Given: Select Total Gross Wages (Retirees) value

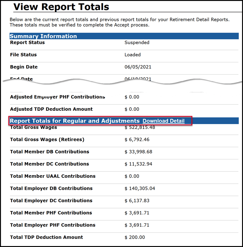Looking at the screenshot, I should tap(136, 139).
